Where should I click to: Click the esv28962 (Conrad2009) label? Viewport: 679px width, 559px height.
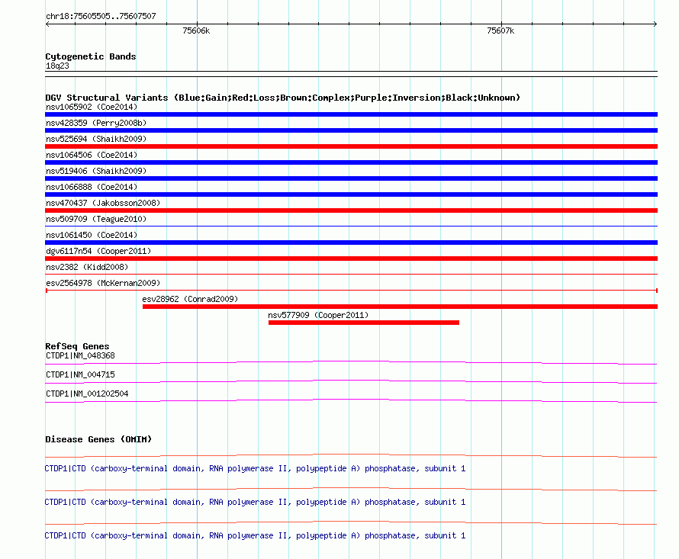(190, 299)
